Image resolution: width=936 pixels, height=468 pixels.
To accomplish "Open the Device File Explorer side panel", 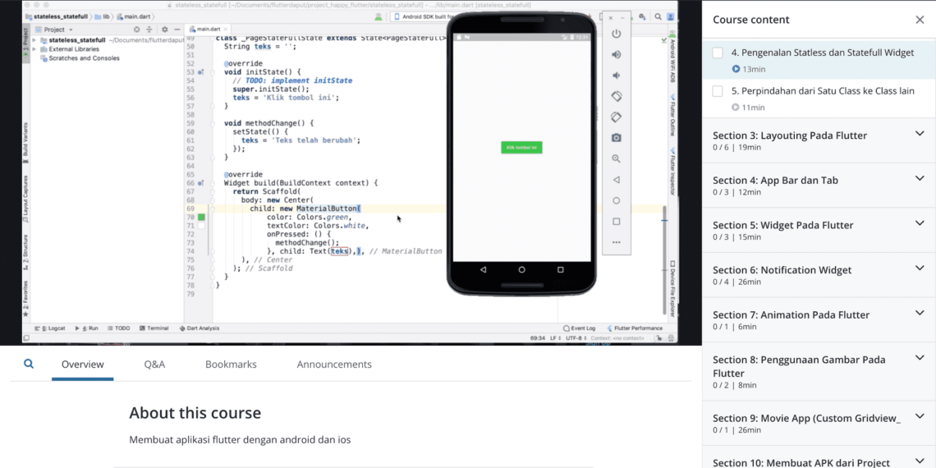I will tap(672, 289).
